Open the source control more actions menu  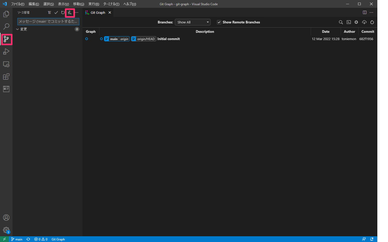[x=76, y=12]
